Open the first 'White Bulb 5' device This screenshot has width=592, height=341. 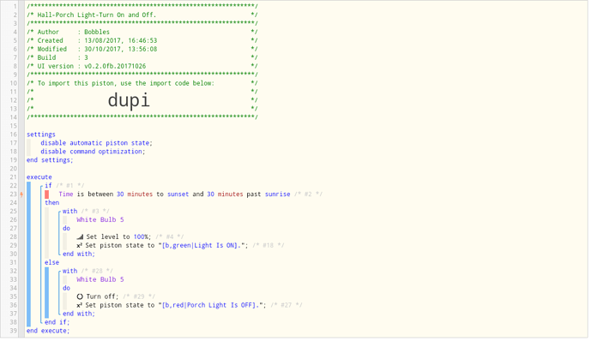tap(100, 220)
